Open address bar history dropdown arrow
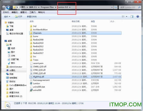The width and height of the screenshot is (143, 111). click(x=112, y=7)
